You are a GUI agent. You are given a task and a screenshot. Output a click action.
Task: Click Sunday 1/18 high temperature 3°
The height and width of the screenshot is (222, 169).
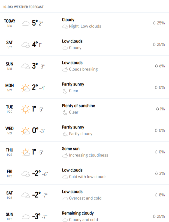pos(35,66)
